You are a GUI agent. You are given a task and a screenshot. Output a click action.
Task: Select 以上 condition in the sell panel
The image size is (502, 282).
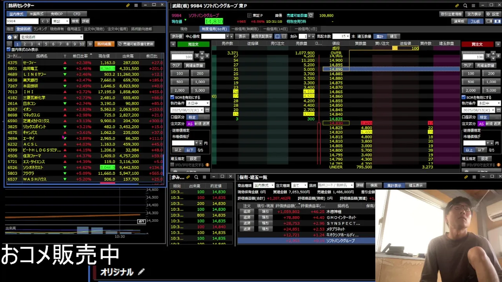(x=178, y=150)
